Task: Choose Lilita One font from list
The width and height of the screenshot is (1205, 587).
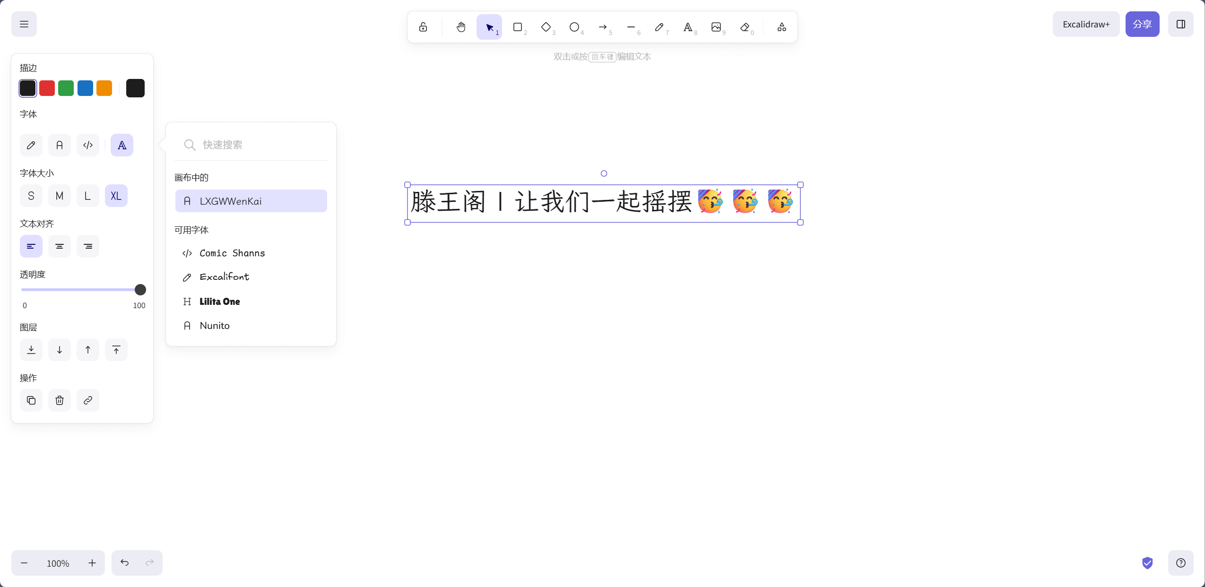Action: coord(219,302)
